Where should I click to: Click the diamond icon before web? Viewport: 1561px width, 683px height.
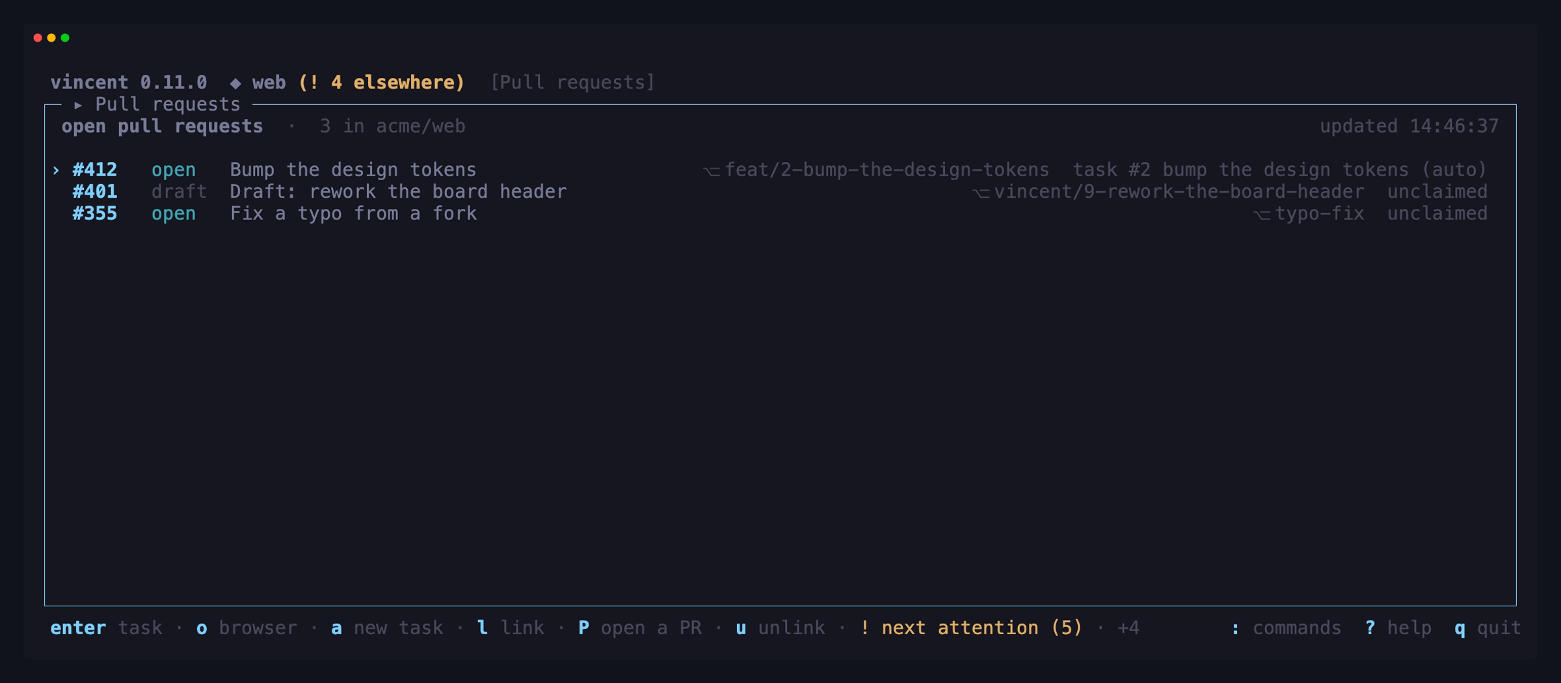(235, 83)
